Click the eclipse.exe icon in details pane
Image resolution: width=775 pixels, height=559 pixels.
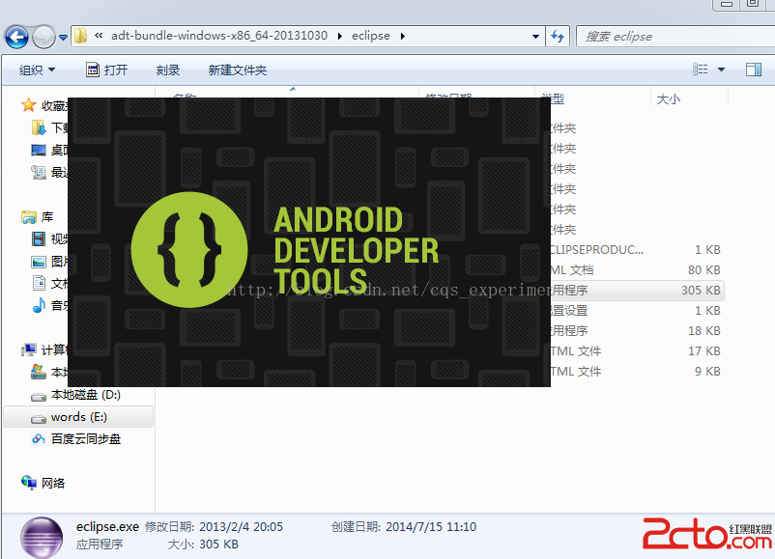41,536
